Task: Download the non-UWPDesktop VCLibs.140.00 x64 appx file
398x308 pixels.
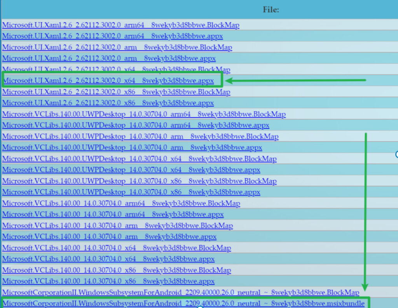Action: (108, 259)
